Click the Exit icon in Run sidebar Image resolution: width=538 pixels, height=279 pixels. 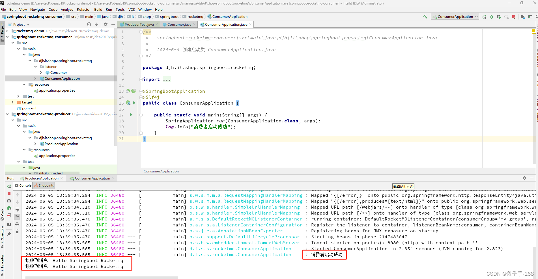[9, 215]
